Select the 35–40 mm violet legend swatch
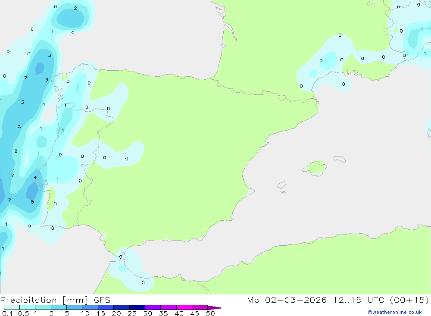 point(169,307)
